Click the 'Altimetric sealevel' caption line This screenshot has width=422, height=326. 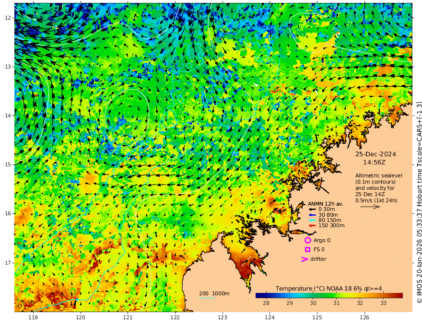coord(379,175)
